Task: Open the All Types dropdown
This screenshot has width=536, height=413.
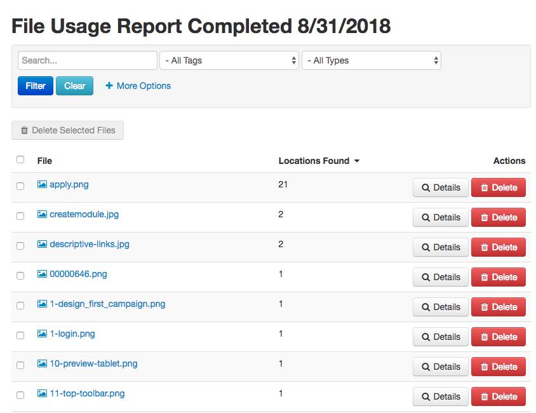Action: [x=371, y=61]
